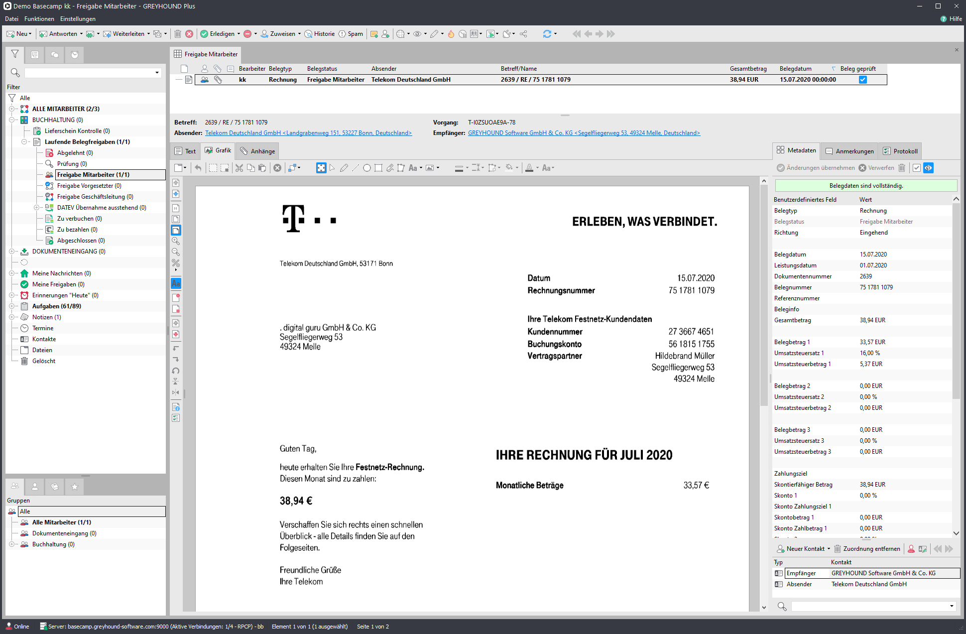This screenshot has width=966, height=634.
Task: Click the filter search input field
Action: point(90,73)
